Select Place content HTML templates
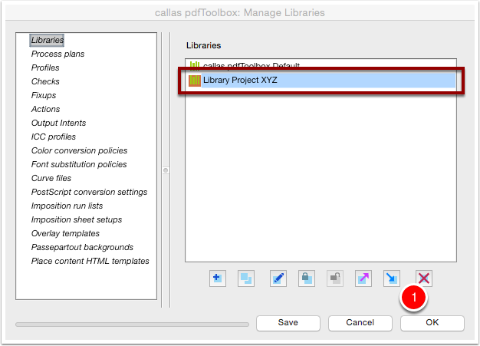Image resolution: width=480 pixels, height=346 pixels. (90, 261)
